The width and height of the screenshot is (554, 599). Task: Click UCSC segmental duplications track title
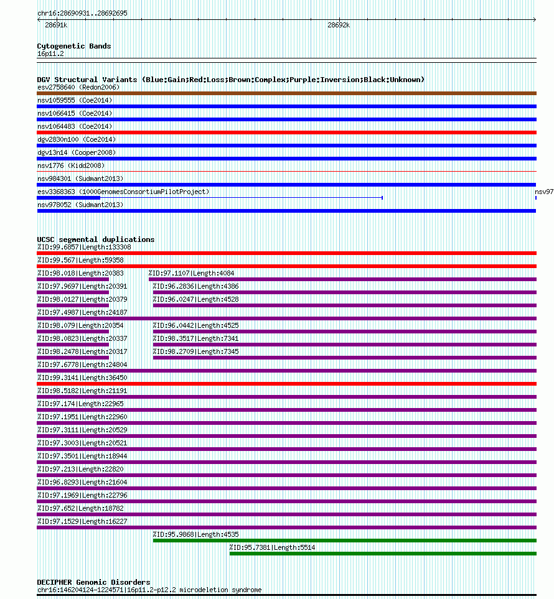[96, 239]
